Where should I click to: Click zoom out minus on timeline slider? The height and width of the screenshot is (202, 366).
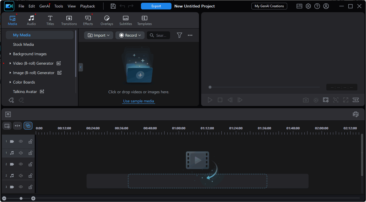tap(4, 198)
